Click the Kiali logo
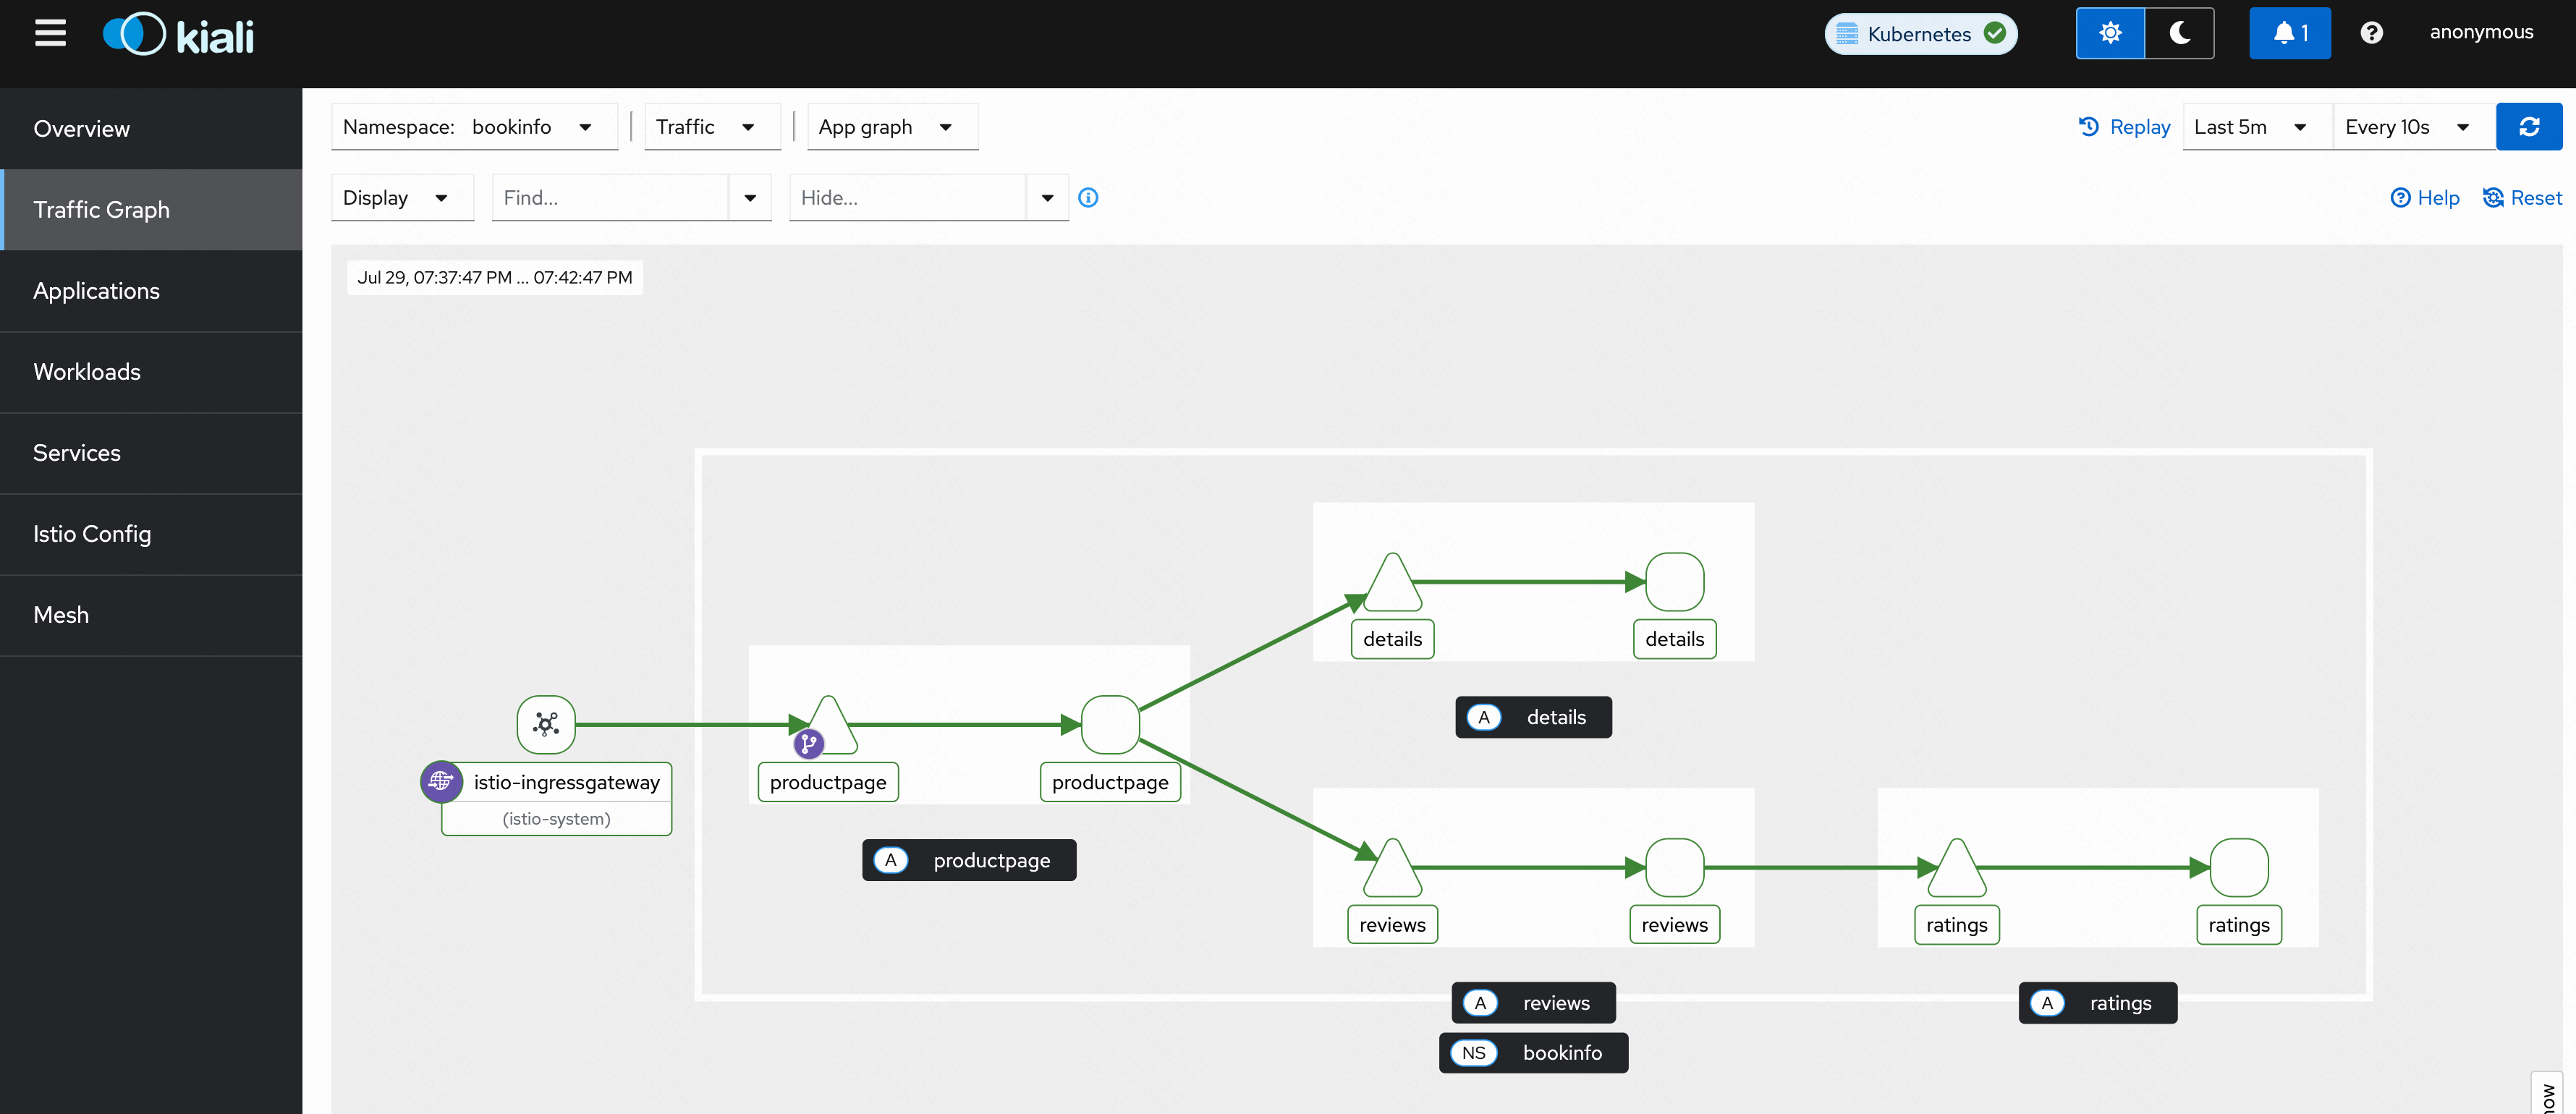The image size is (2576, 1114). 179,35
